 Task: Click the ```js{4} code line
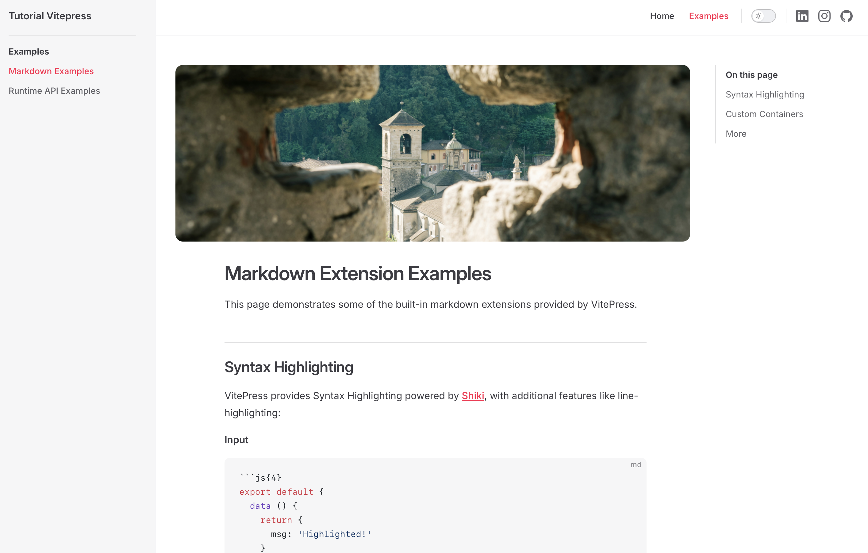pos(260,478)
